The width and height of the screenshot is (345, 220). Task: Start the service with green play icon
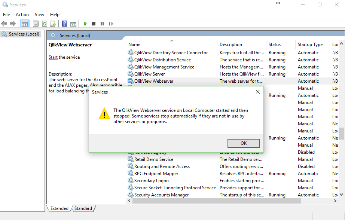click(x=85, y=24)
